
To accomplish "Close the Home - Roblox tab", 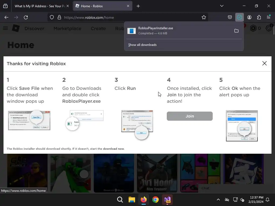I will coord(128,6).
